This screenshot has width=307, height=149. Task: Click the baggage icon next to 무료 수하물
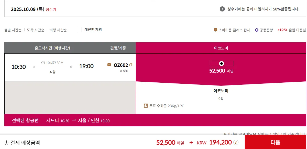[146, 106]
